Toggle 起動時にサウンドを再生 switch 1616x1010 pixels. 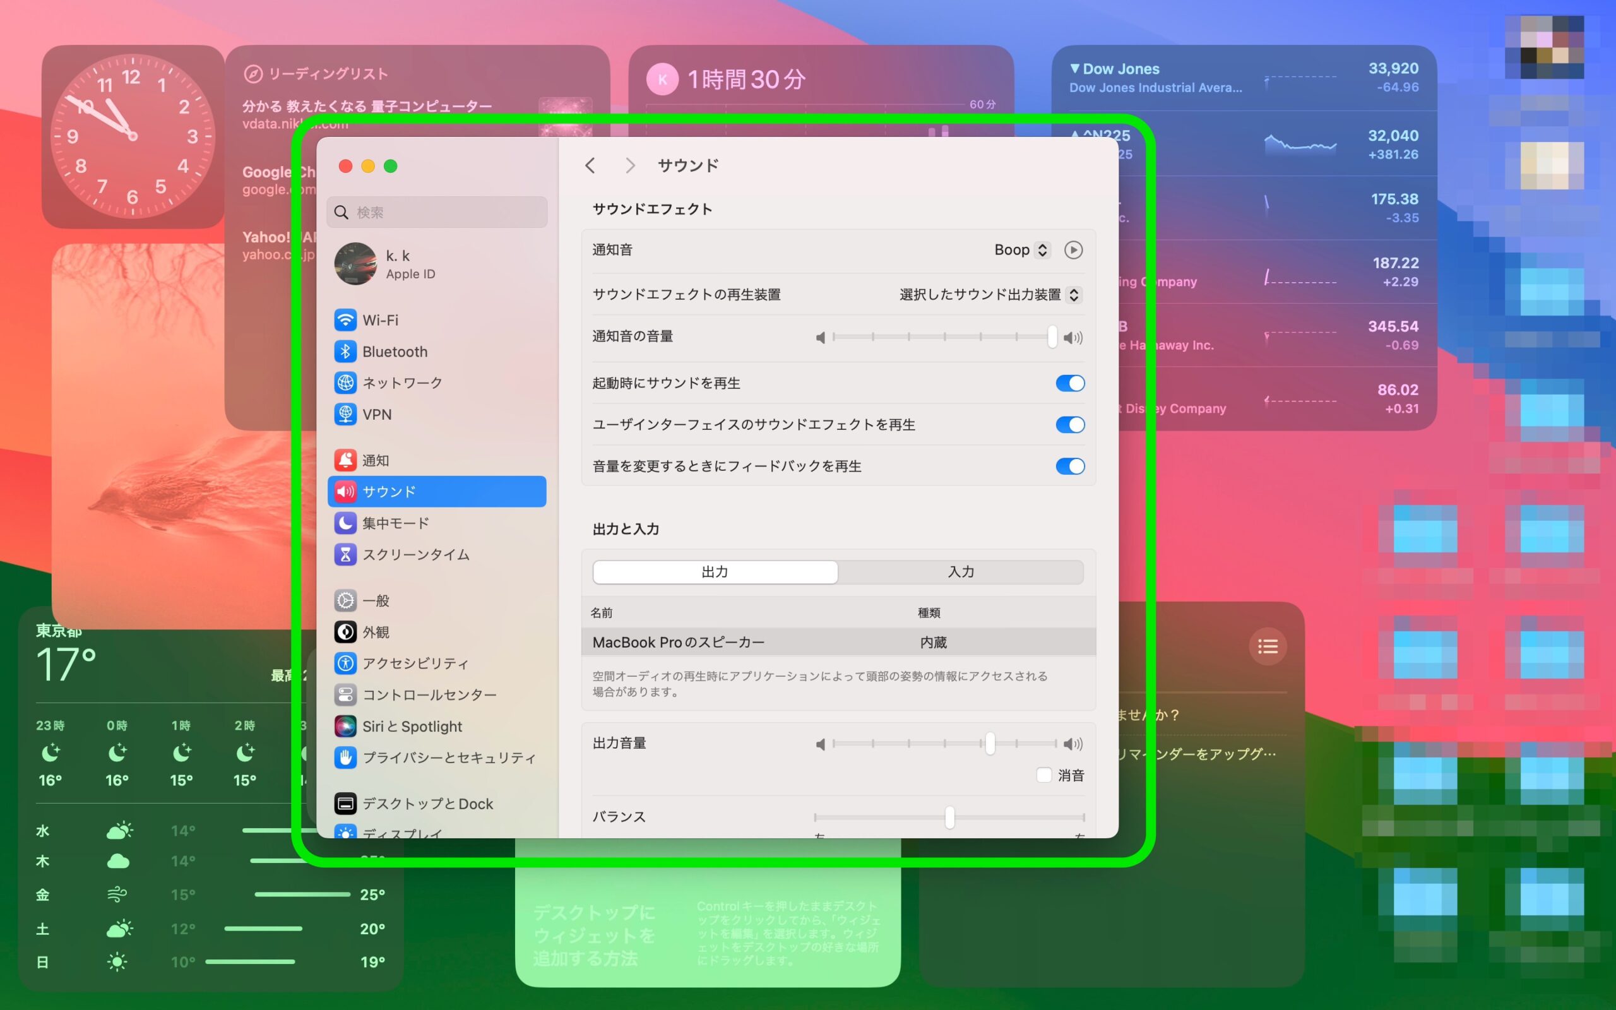[x=1070, y=383]
